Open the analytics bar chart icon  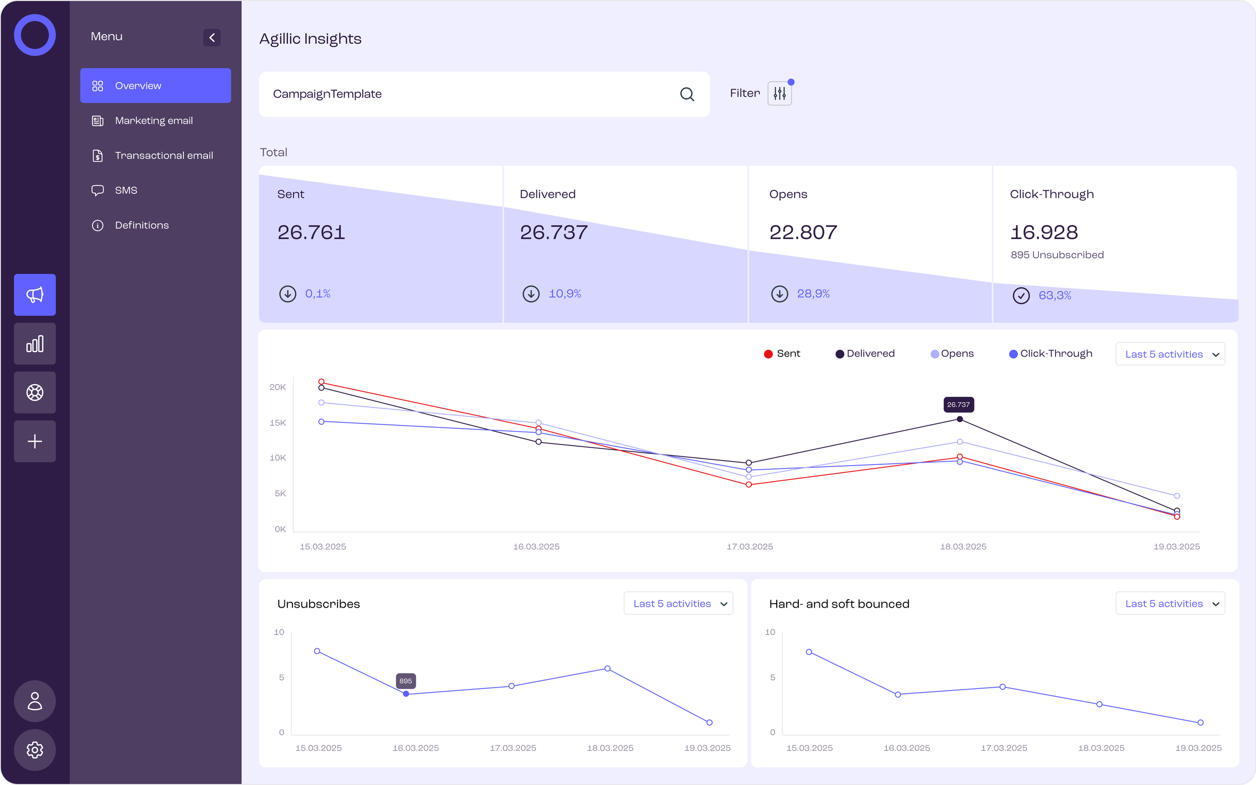[x=34, y=343]
